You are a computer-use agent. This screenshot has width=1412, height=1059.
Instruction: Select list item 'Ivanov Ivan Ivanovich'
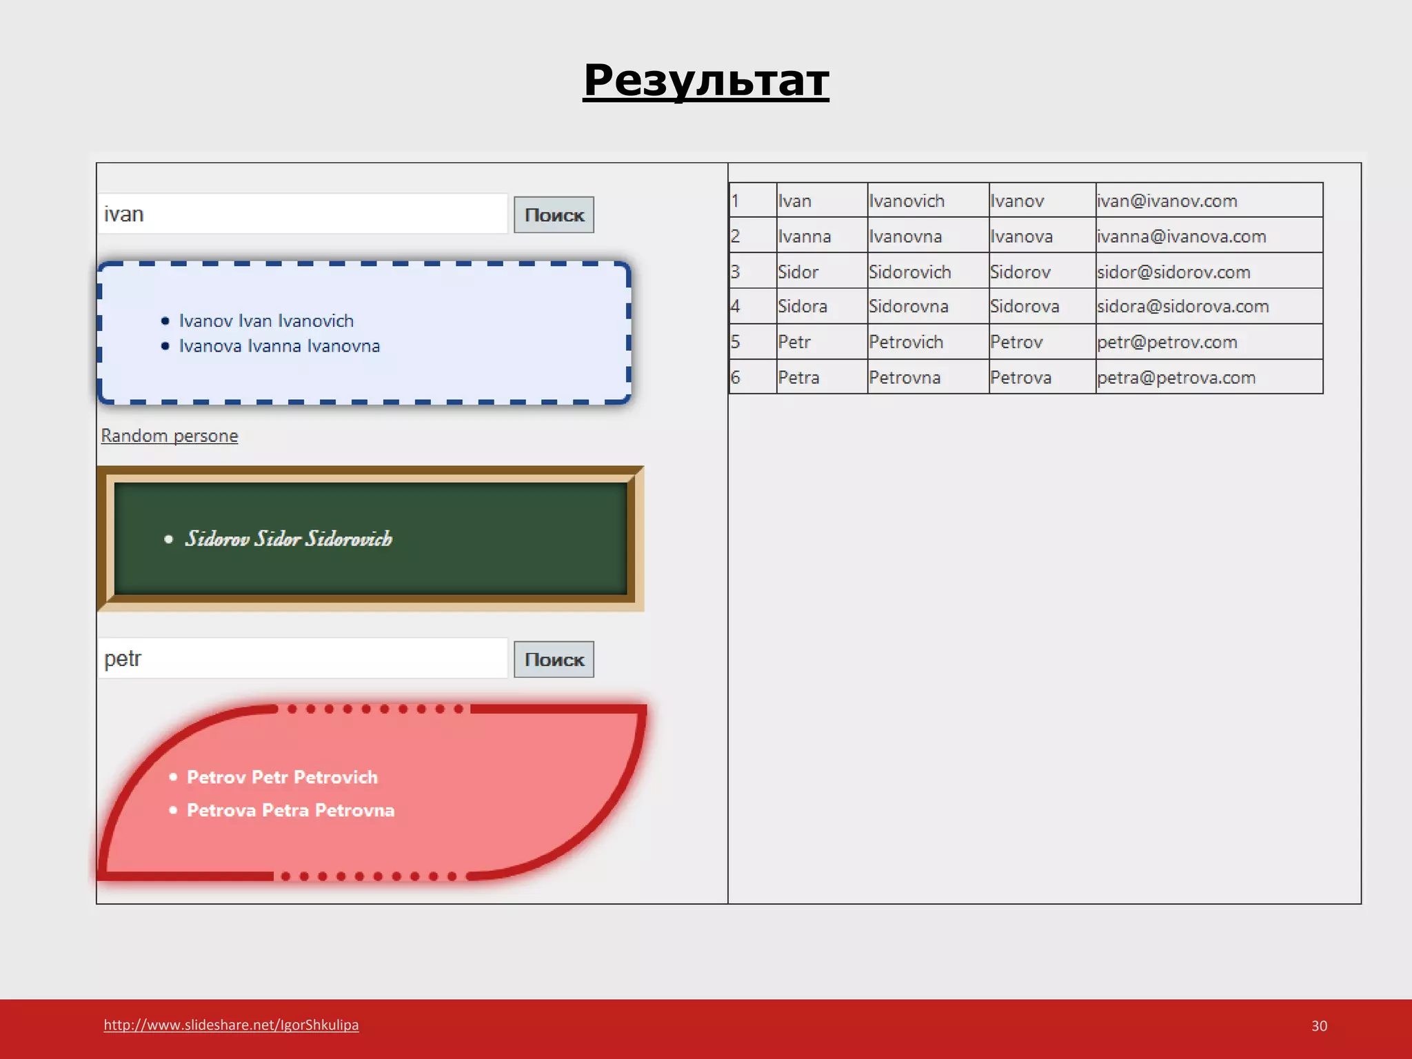pos(266,321)
